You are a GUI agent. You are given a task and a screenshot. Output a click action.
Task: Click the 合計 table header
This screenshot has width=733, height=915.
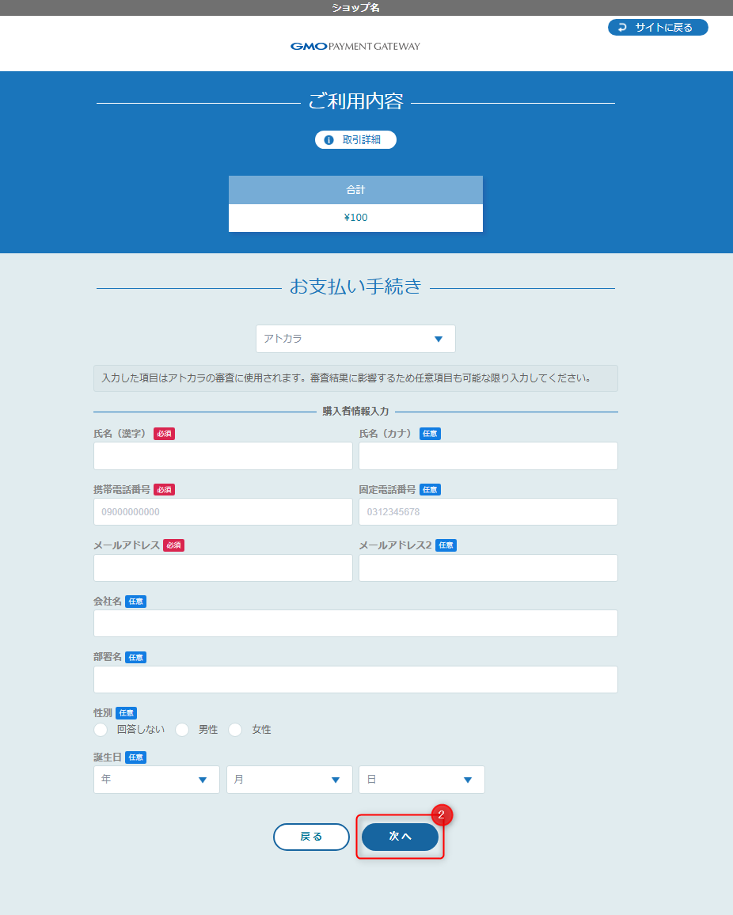[x=355, y=189]
